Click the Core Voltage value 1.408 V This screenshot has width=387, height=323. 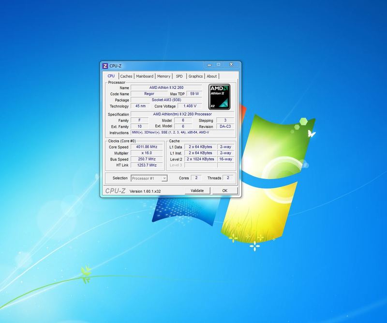pos(190,106)
